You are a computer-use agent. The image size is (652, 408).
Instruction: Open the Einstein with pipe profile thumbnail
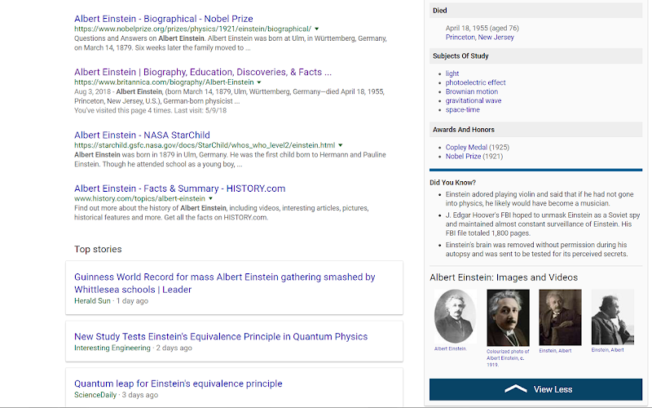[x=613, y=317]
